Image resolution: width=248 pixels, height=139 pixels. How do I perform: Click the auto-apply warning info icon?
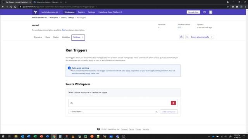point(69,68)
